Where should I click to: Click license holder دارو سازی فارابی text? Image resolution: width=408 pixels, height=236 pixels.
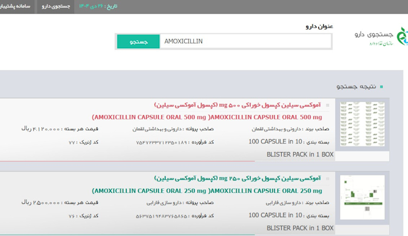pyautogui.click(x=164, y=203)
